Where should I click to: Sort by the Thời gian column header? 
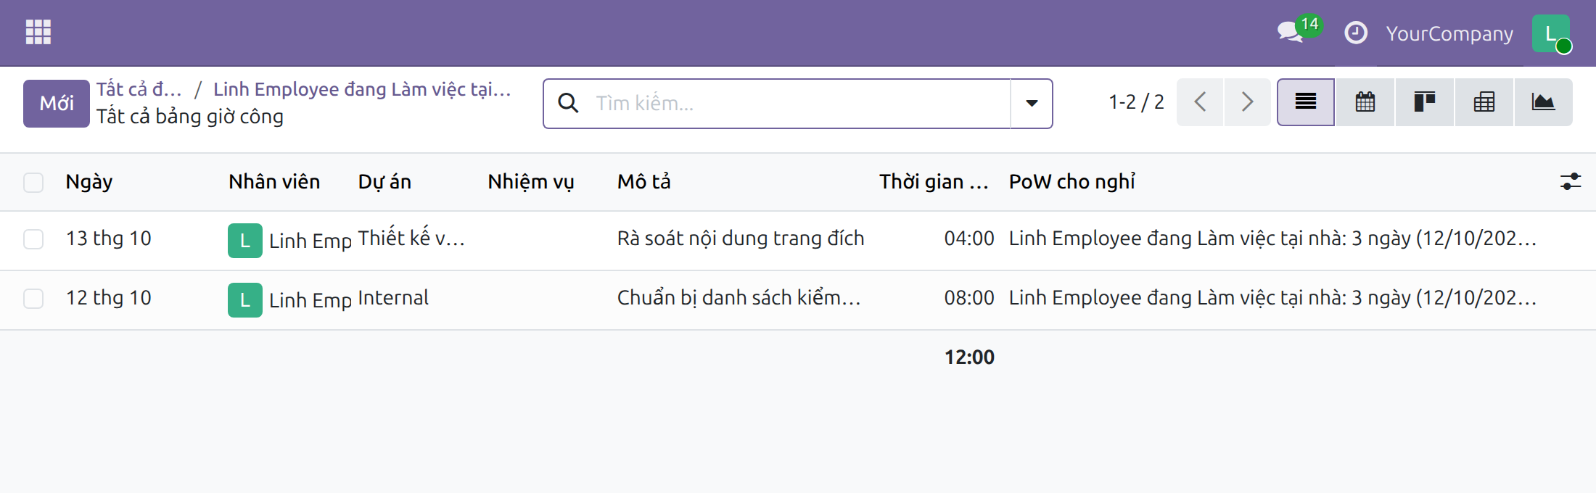click(934, 182)
